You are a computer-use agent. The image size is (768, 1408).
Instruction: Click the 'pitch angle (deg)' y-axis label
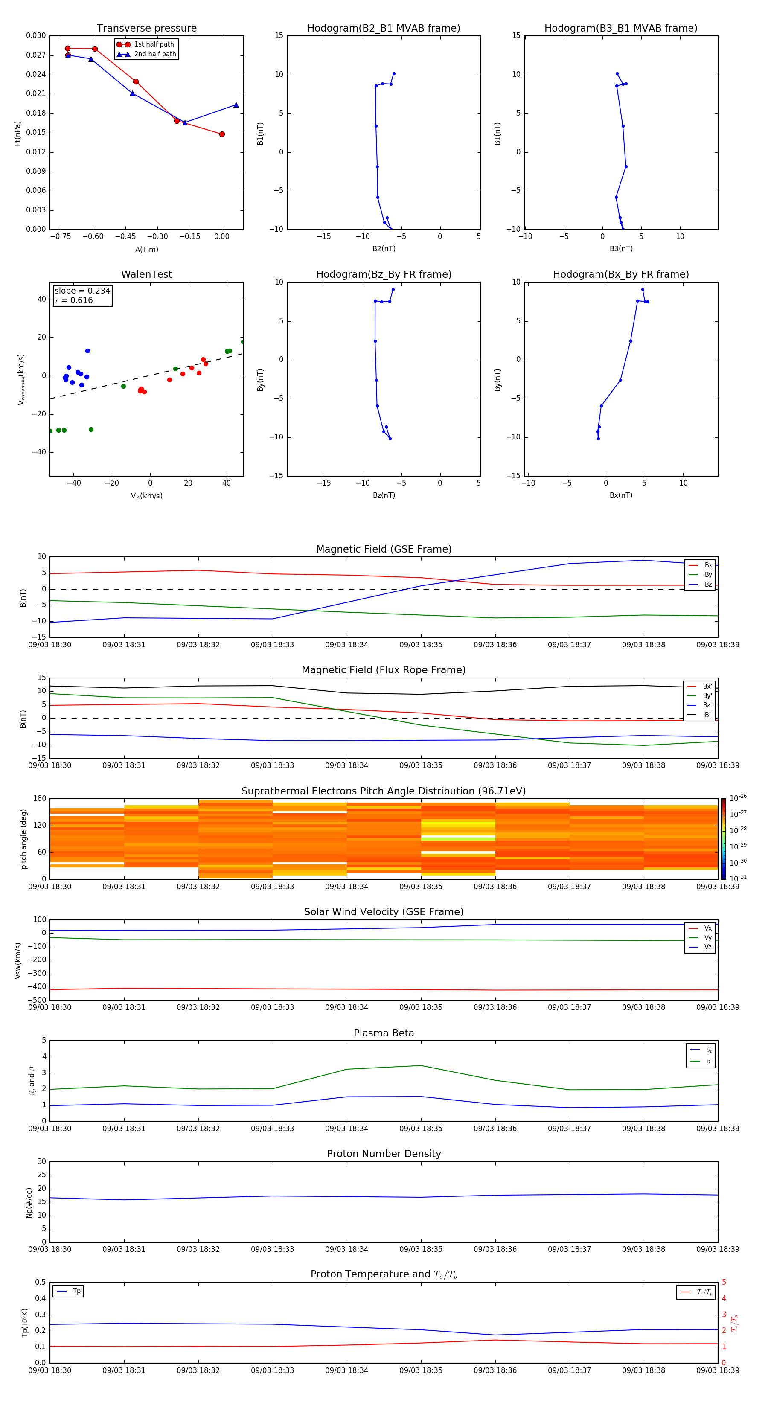23,839
